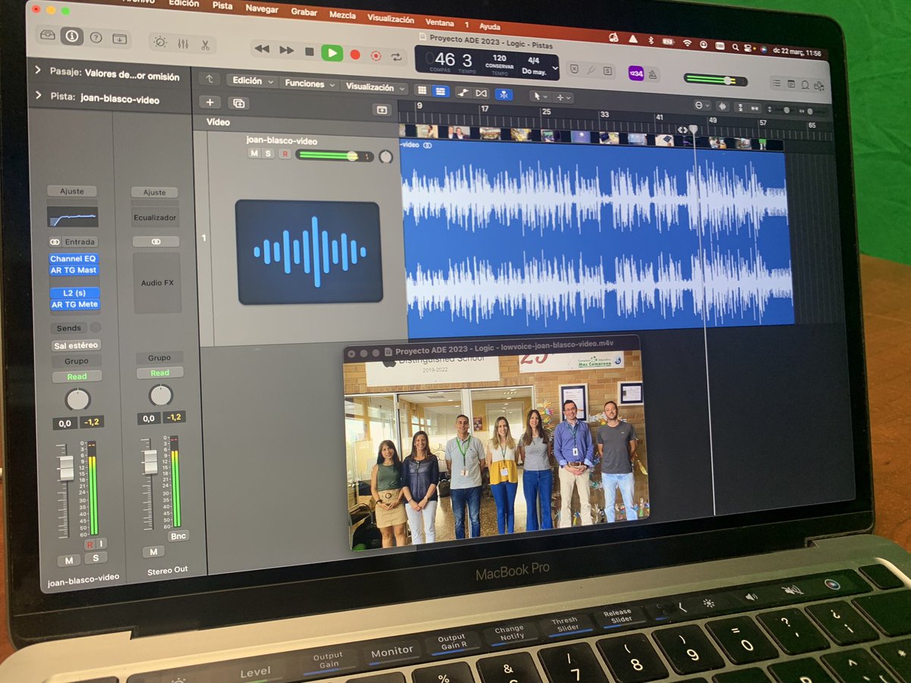Viewport: 911px width, 683px height.
Task: Click the Duplicate Track button
Action: point(238,103)
